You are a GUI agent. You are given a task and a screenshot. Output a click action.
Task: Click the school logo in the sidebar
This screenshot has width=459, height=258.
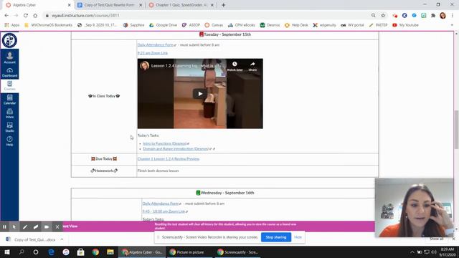(9, 40)
